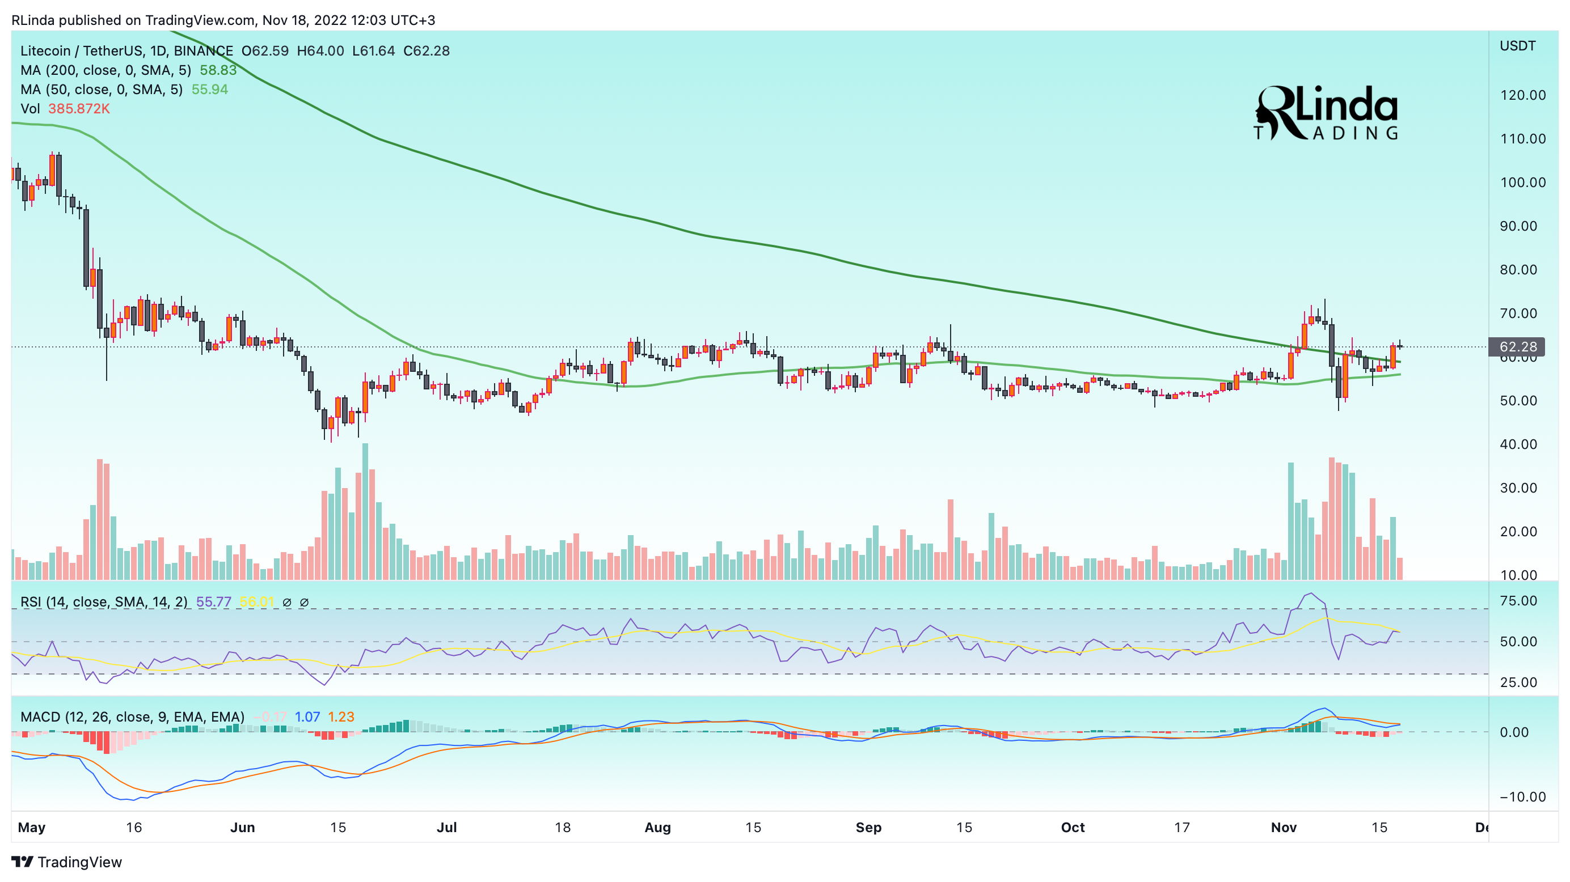1570x882 pixels.
Task: Click the opening price O62.59
Action: [x=265, y=50]
